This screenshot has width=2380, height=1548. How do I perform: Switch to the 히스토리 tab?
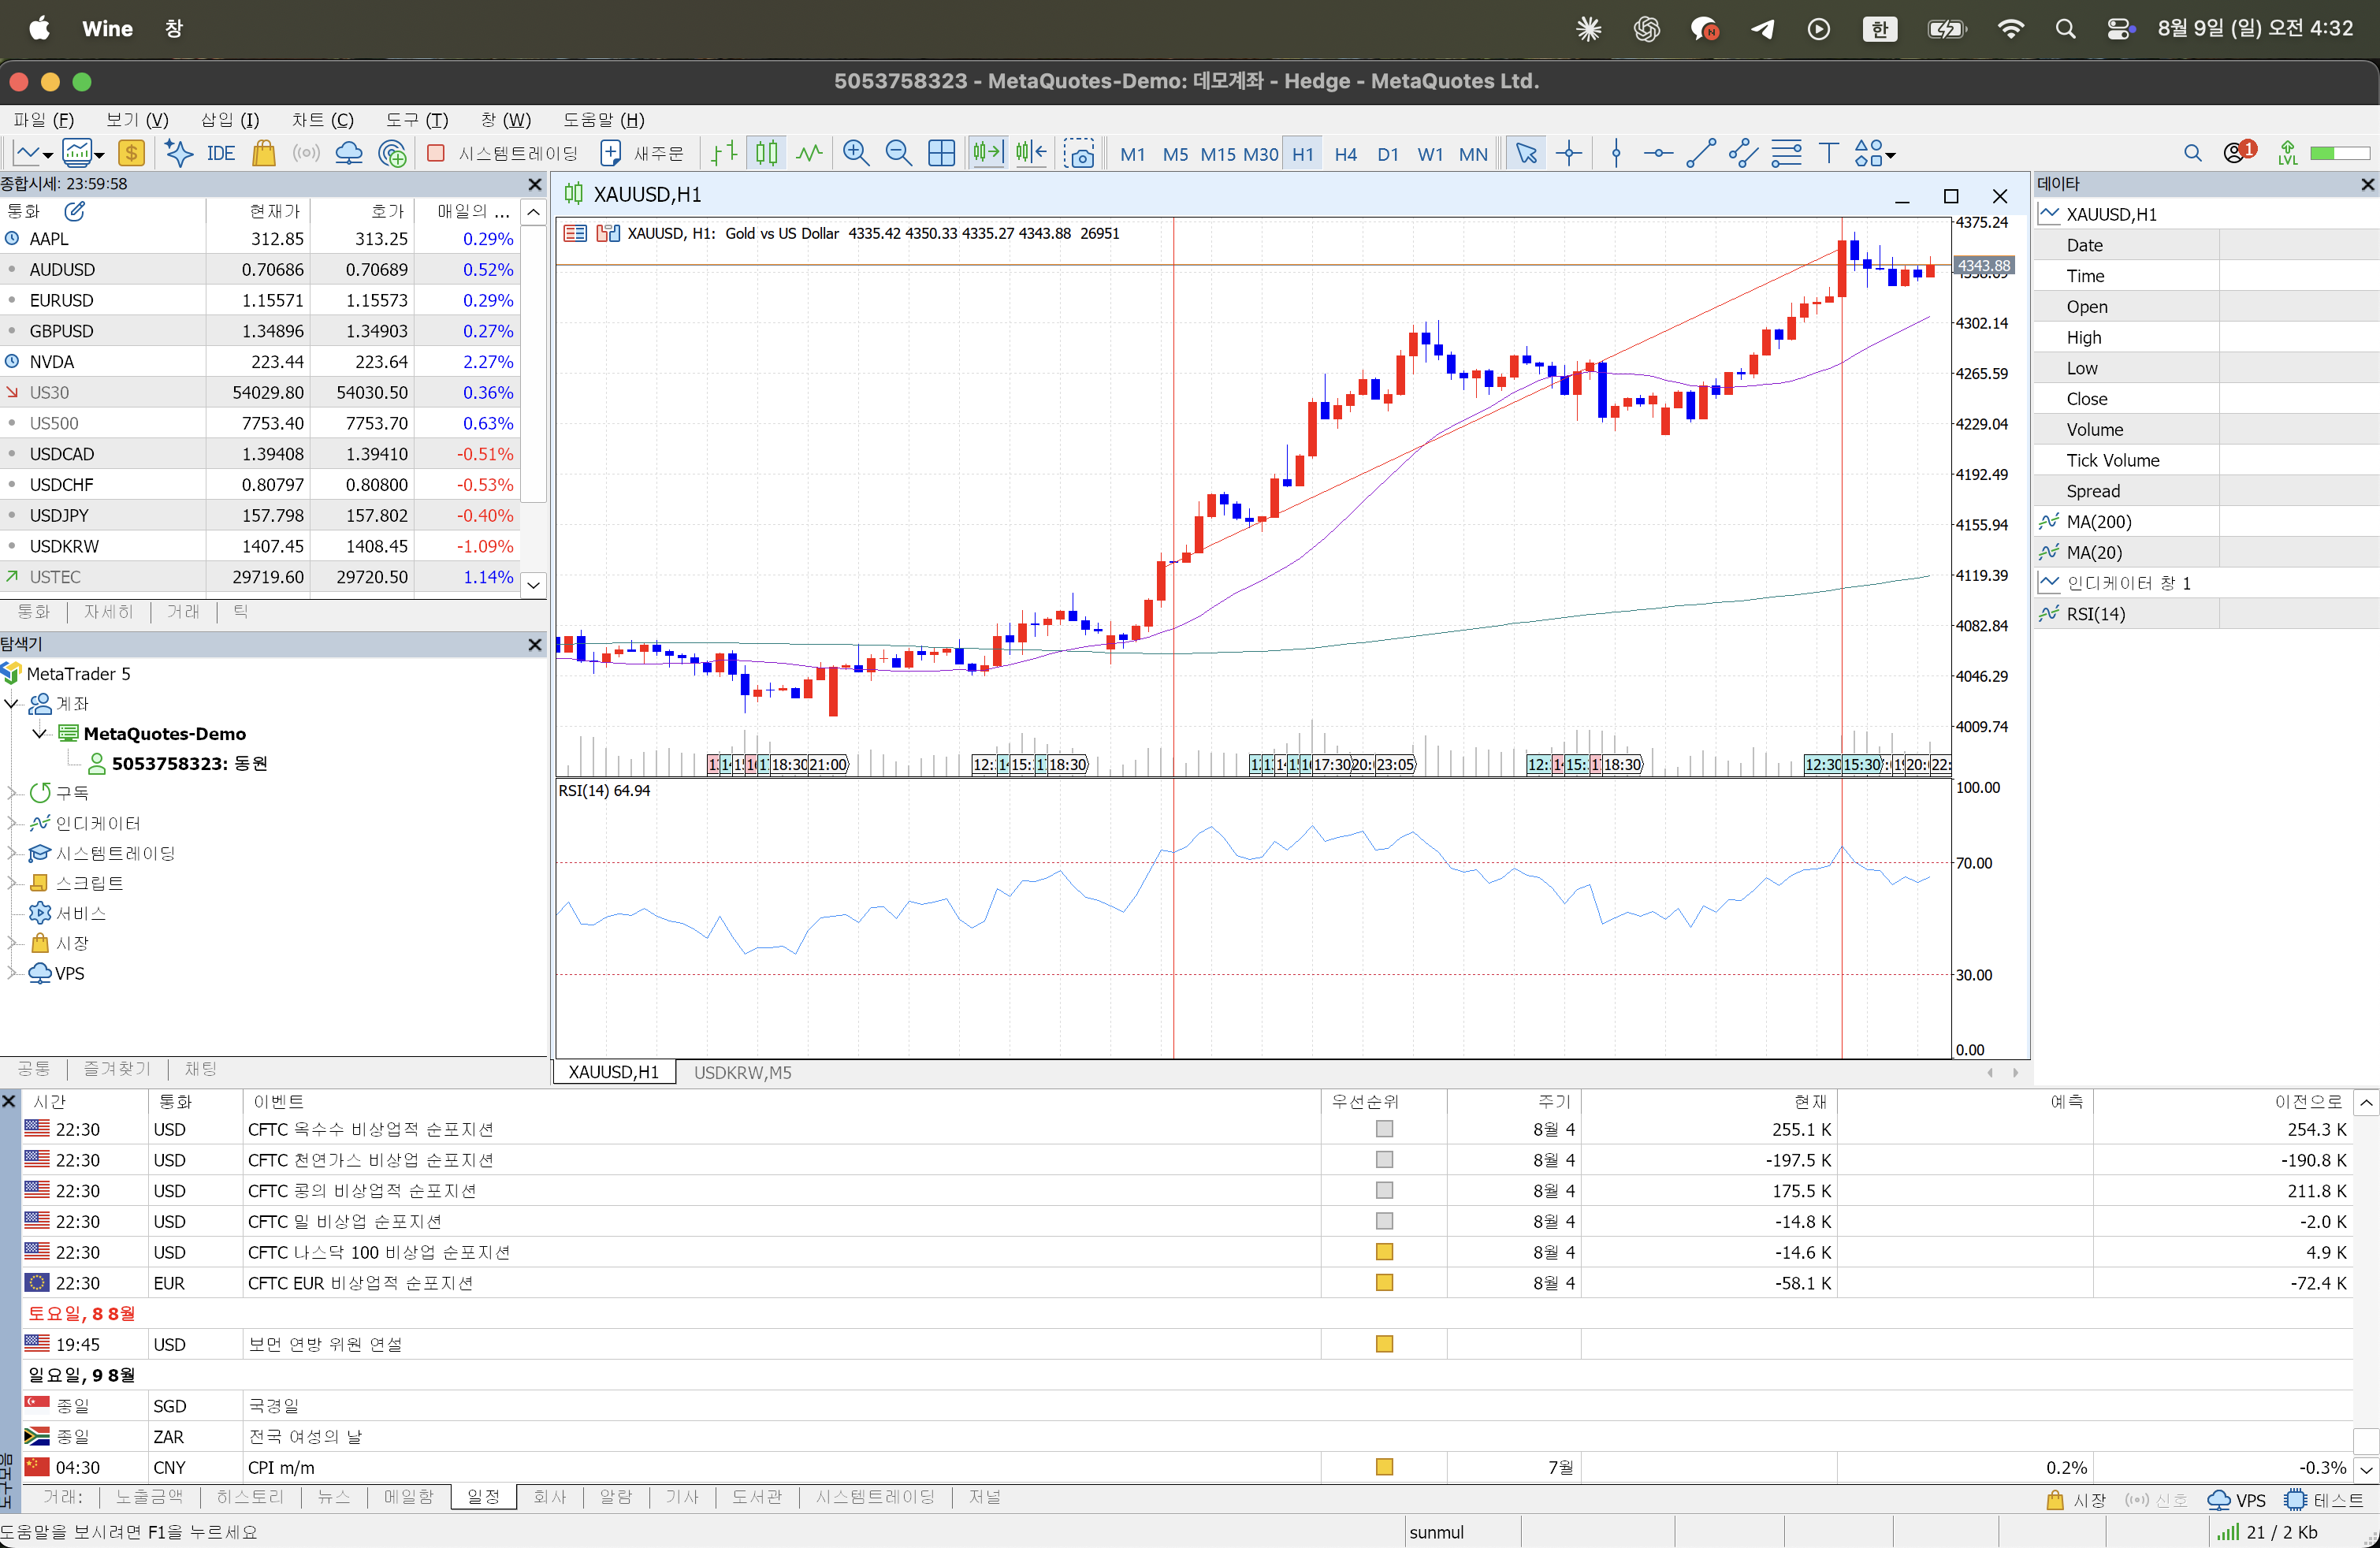[250, 1497]
